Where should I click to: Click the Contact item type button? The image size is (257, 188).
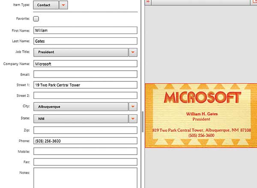tap(45, 5)
